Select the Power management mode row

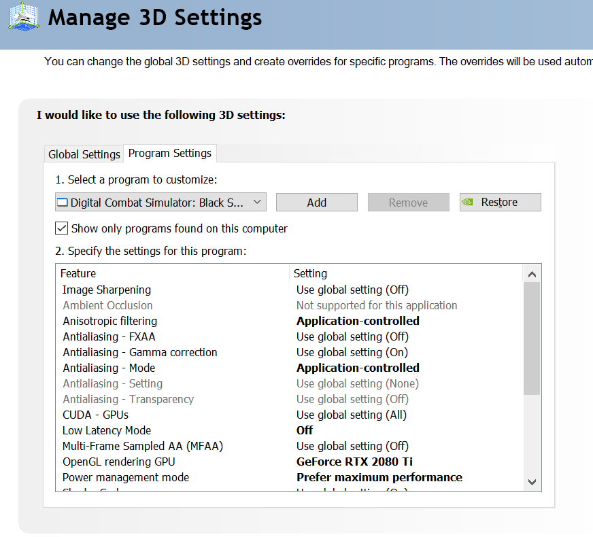(x=126, y=477)
